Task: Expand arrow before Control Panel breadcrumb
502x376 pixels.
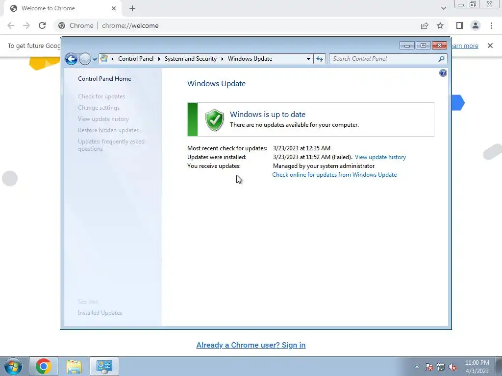Action: click(x=113, y=59)
